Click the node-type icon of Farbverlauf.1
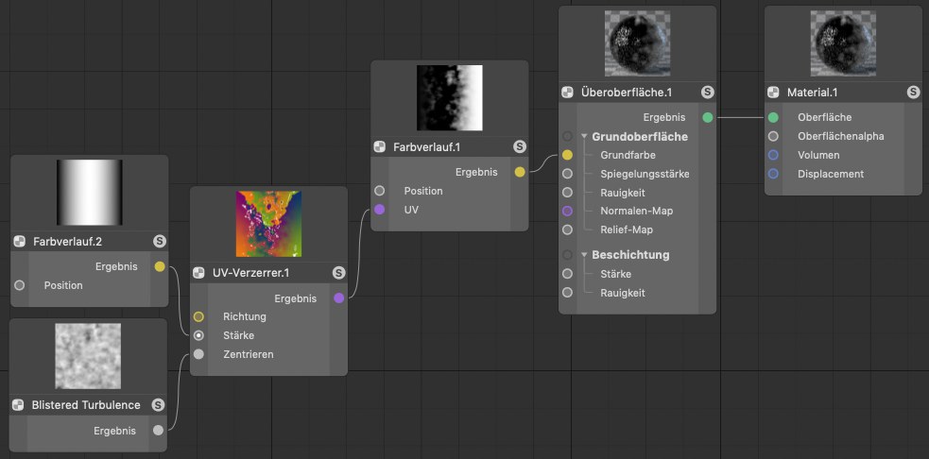The width and height of the screenshot is (929, 459). coord(380,147)
